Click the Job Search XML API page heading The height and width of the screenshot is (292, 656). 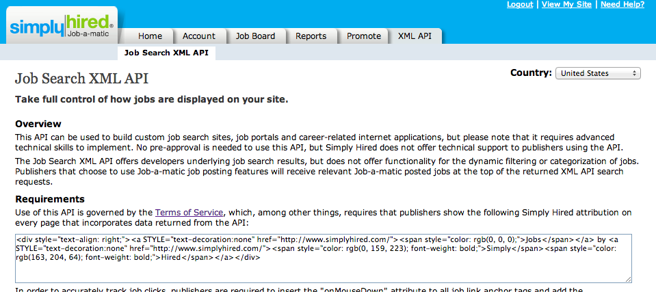pyautogui.click(x=81, y=79)
